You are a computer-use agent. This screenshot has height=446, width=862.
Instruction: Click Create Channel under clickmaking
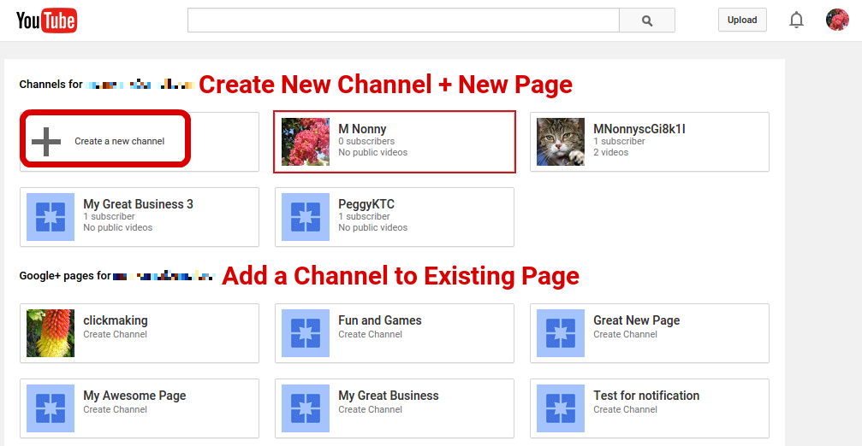click(115, 334)
